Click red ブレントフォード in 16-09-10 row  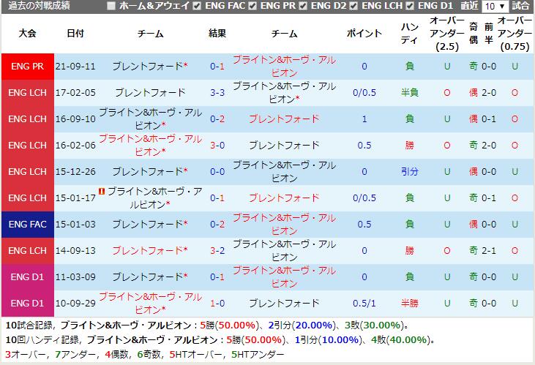[x=284, y=118]
